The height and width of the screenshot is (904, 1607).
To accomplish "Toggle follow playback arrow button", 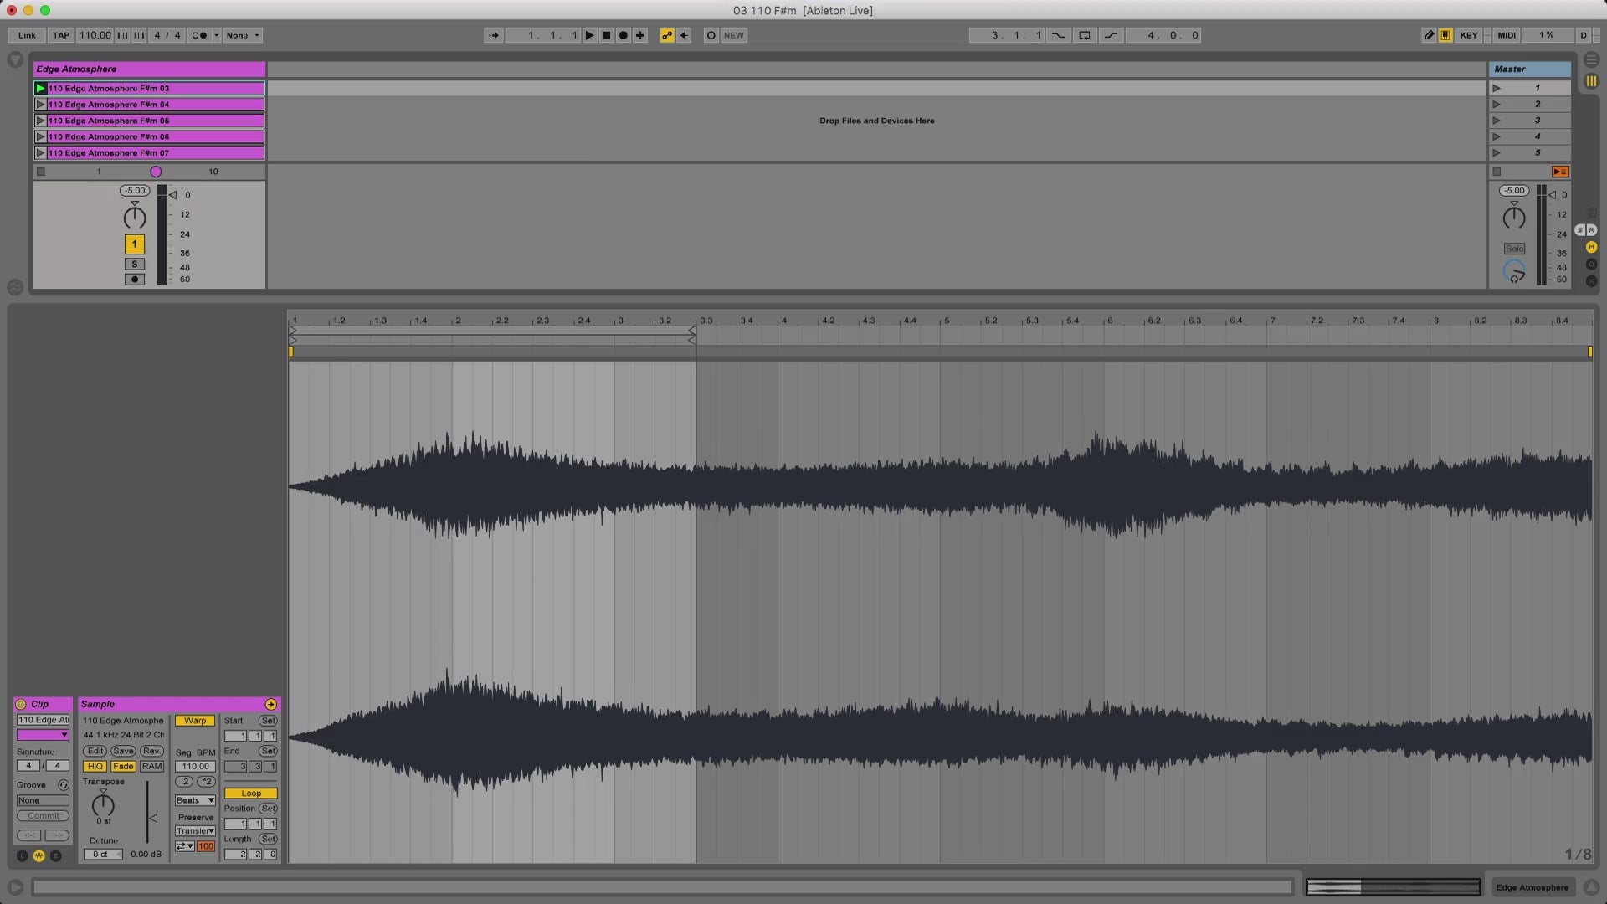I will click(x=494, y=35).
